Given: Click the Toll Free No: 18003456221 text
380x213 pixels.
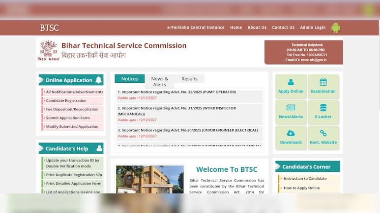Looking at the screenshot, I should 307,55.
